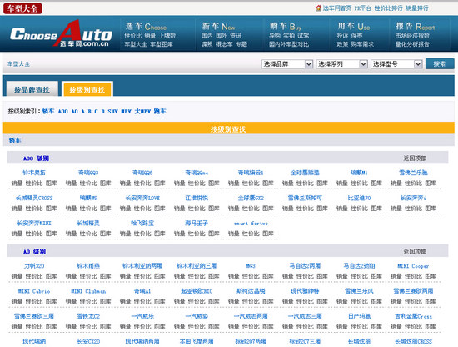
Task: Click the 搜索 search button
Action: coord(440,63)
